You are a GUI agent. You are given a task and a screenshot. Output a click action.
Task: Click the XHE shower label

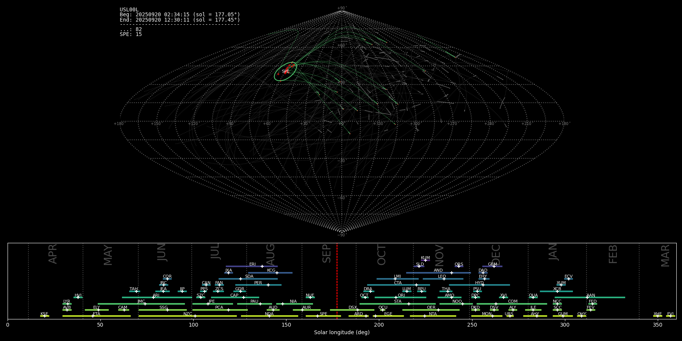657,314
